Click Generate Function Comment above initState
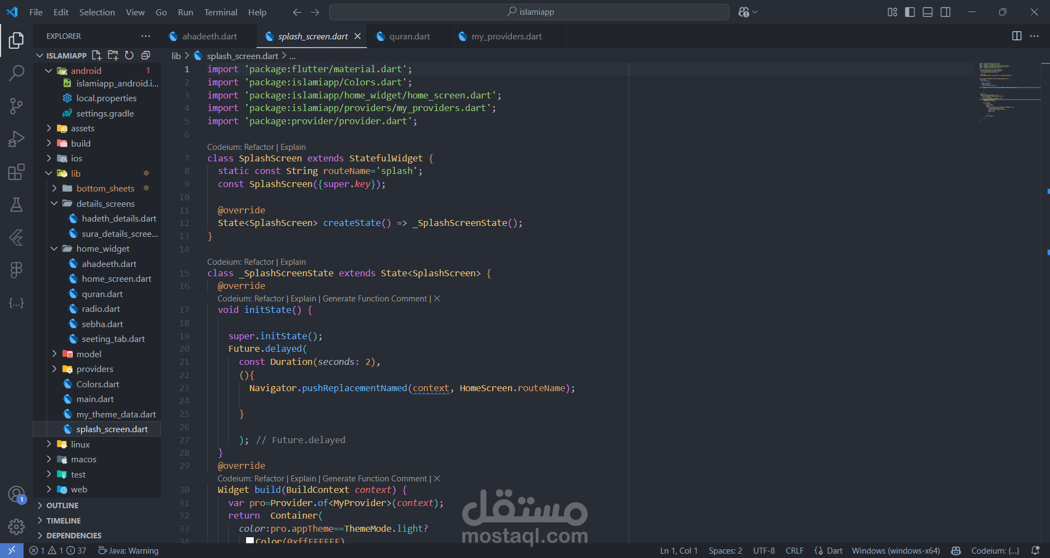 [375, 299]
